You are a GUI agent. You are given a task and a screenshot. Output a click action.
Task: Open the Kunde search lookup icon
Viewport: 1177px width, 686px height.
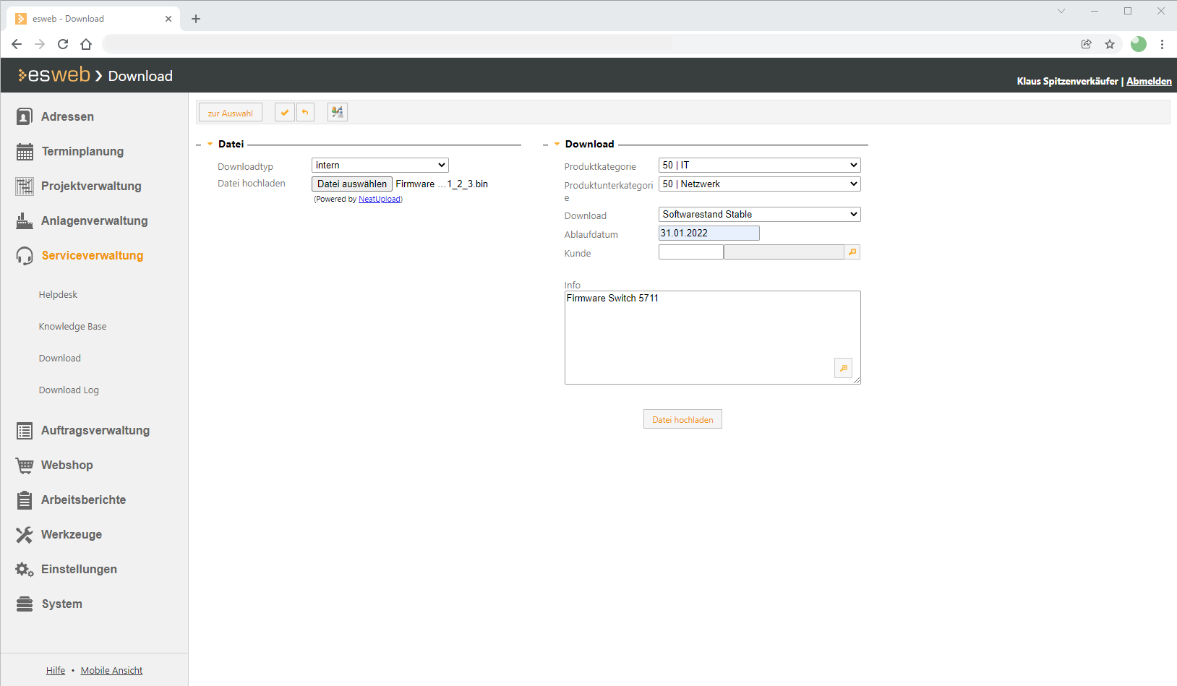coord(852,252)
